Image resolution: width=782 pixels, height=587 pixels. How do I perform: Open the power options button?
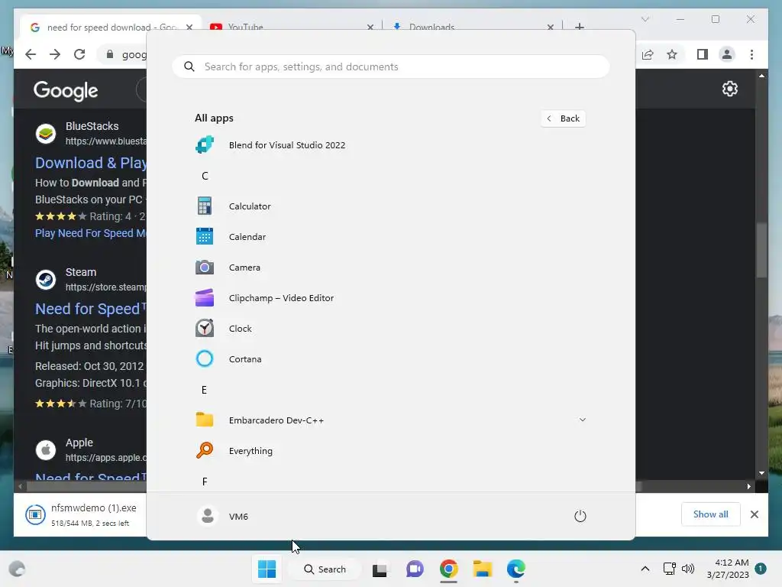[580, 516]
